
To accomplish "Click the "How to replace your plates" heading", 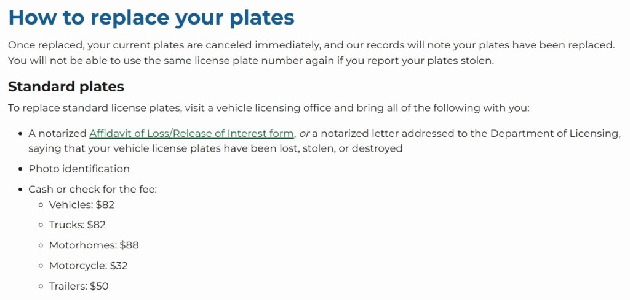I will pyautogui.click(x=151, y=17).
